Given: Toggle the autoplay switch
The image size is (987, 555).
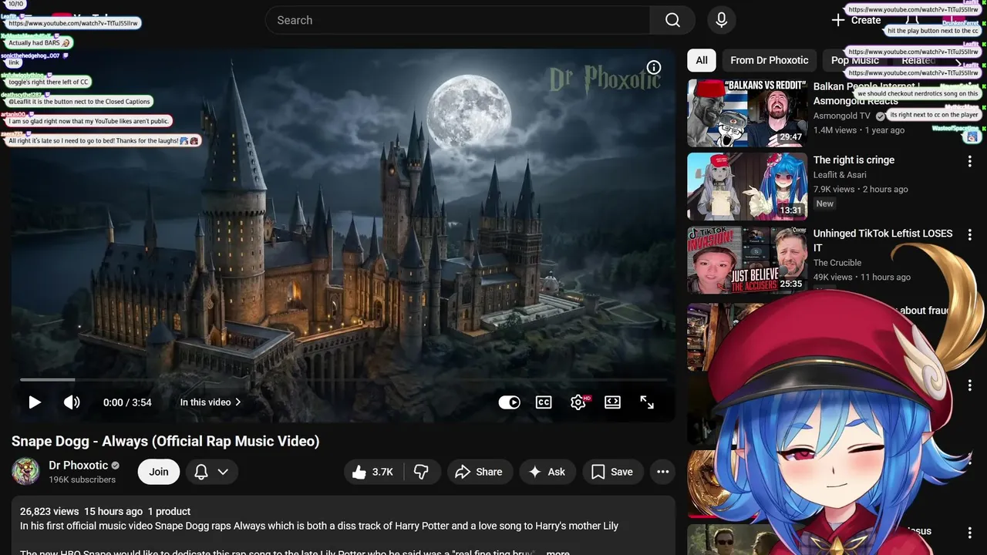Looking at the screenshot, I should [509, 402].
